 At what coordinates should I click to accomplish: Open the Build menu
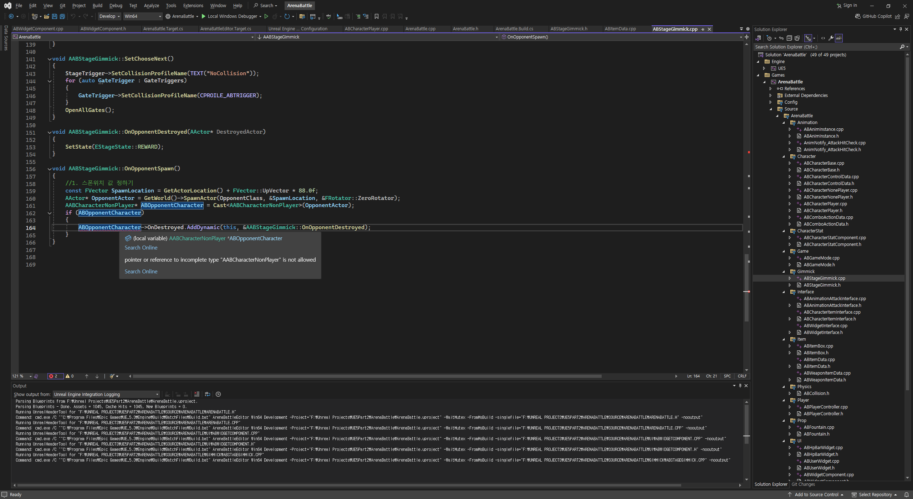(x=97, y=5)
